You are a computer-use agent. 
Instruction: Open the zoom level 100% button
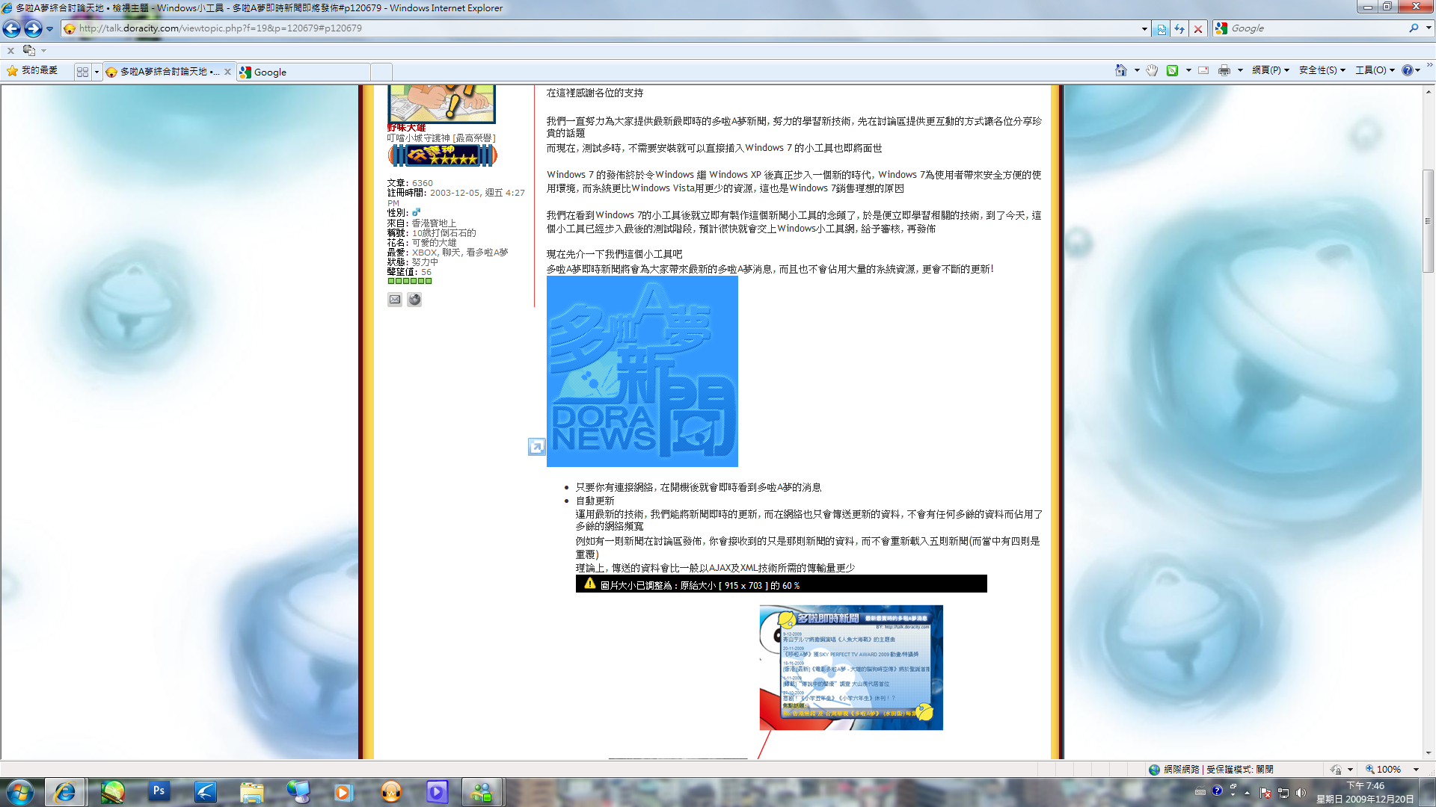pos(1384,770)
